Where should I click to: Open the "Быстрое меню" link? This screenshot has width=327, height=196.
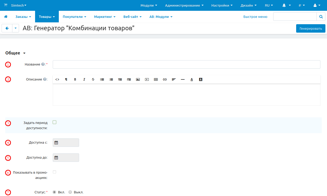(x=255, y=17)
